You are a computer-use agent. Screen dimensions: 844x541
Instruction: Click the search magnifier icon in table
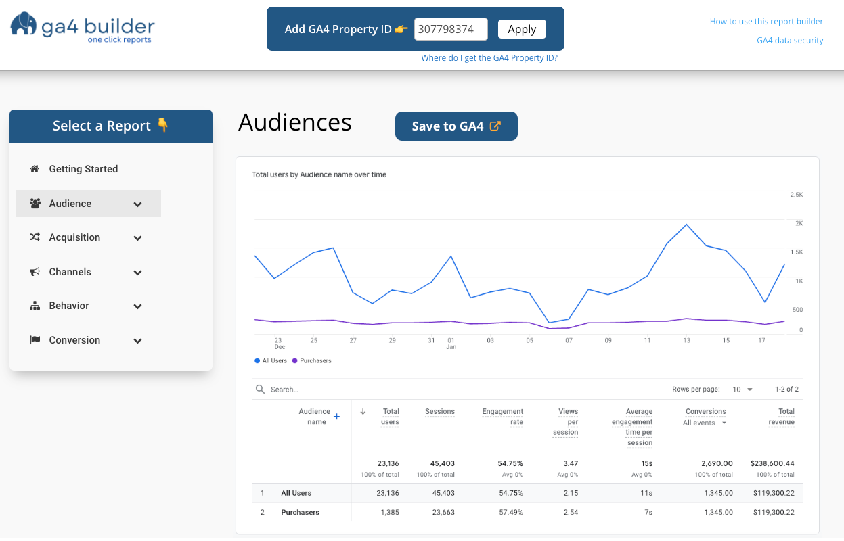coord(260,390)
